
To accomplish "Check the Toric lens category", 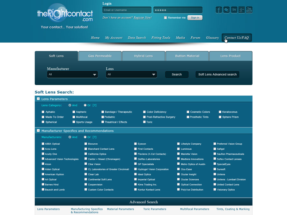I will click(x=144, y=122).
